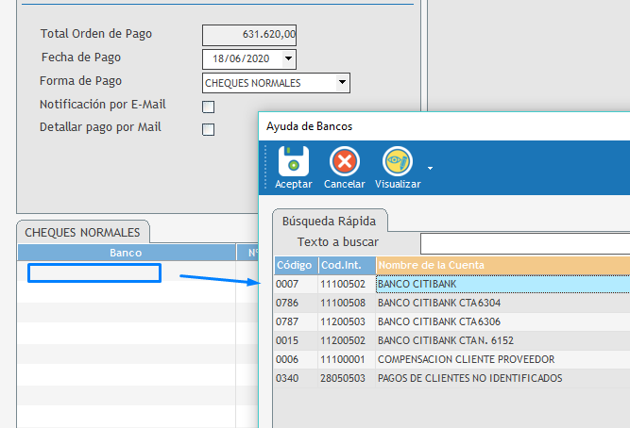The width and height of the screenshot is (630, 428).
Task: Select the Búsqueda Rápida tab
Action: coord(330,222)
